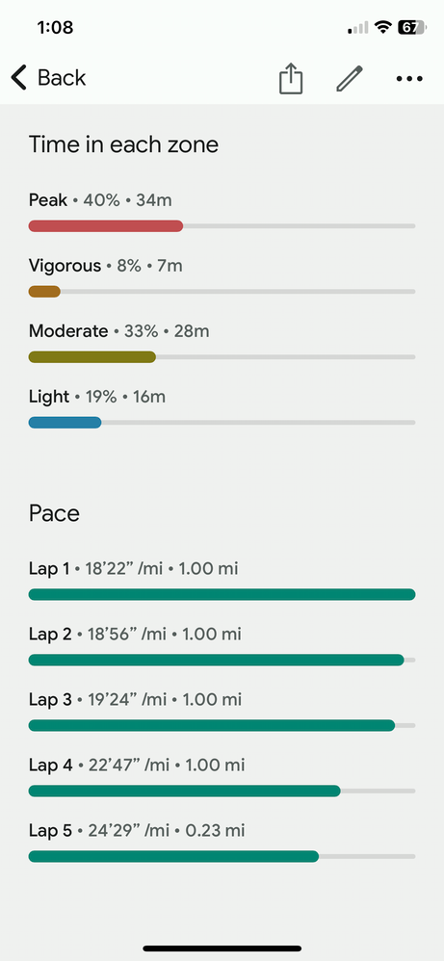Image resolution: width=444 pixels, height=961 pixels.
Task: Tap the back chevron arrow
Action: tap(19, 78)
